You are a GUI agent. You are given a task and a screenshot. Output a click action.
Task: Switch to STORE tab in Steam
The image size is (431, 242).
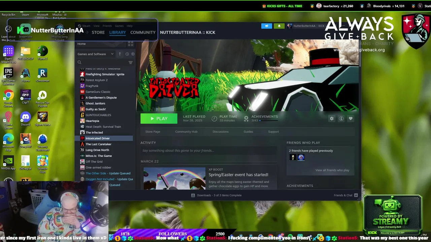coord(98,32)
